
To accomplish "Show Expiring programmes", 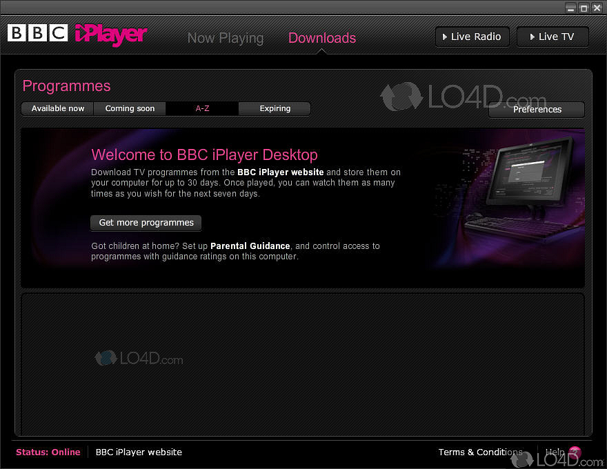I will point(275,109).
